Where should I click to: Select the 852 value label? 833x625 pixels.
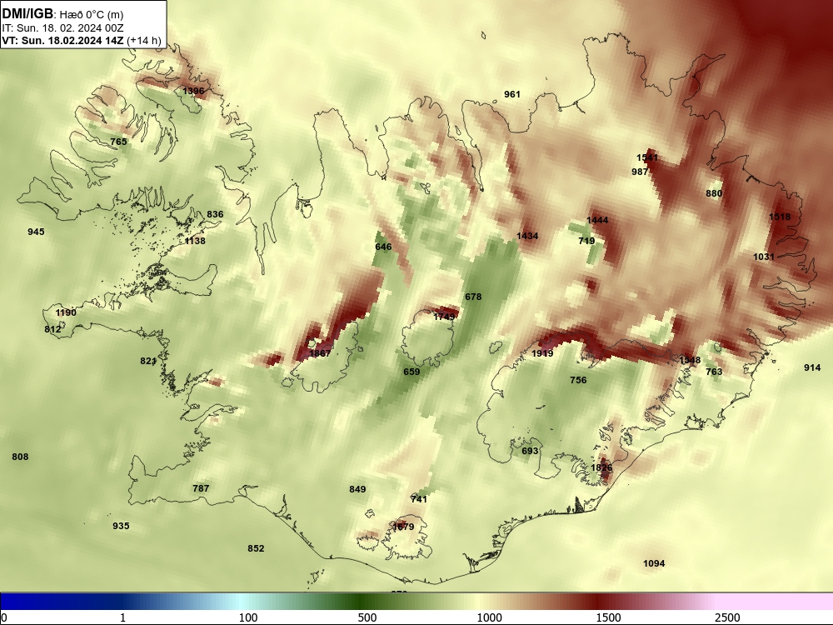[256, 548]
